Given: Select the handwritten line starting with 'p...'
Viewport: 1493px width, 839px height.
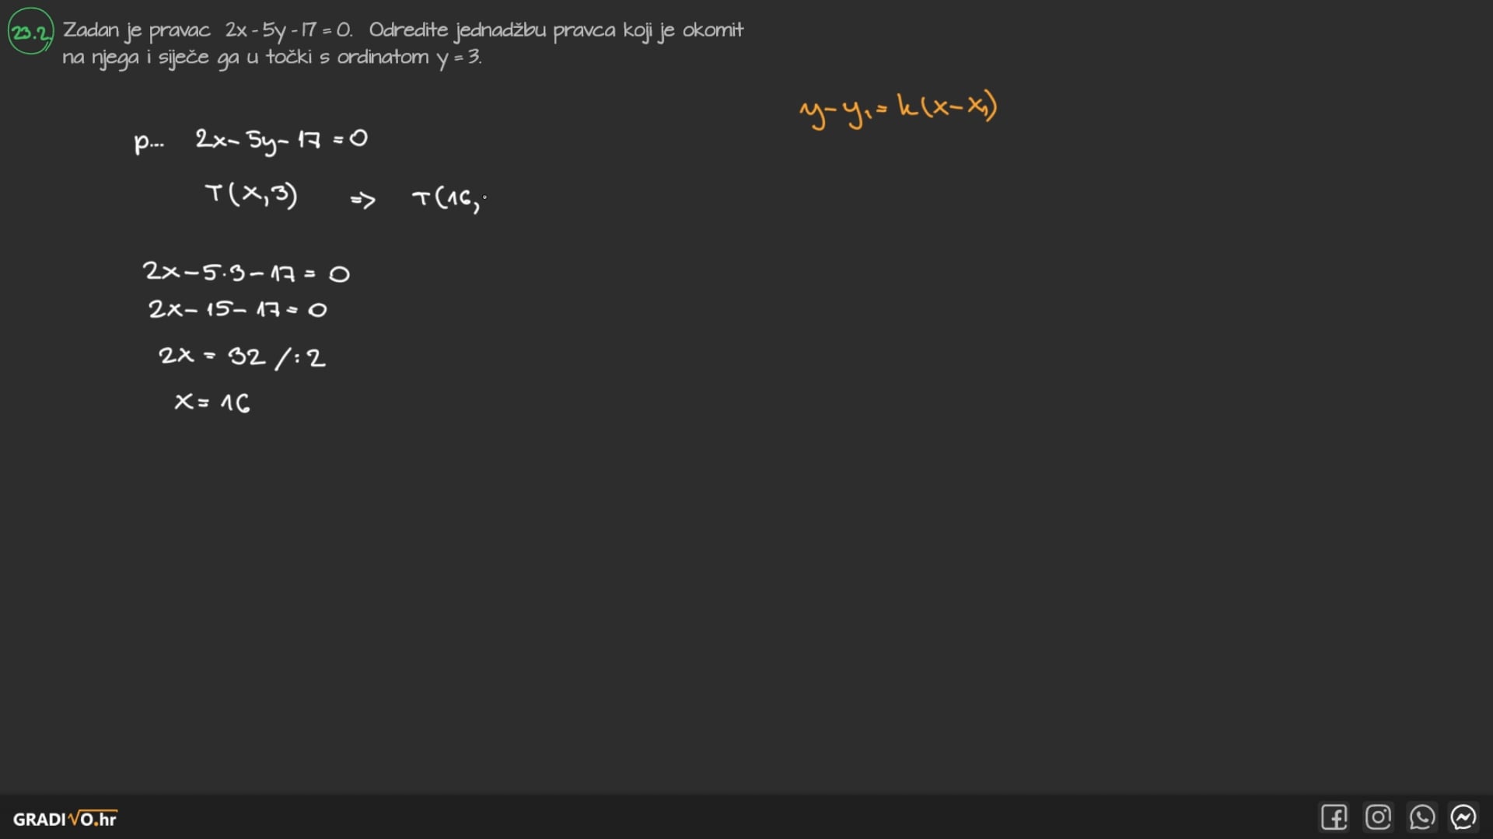Looking at the screenshot, I should pyautogui.click(x=250, y=141).
